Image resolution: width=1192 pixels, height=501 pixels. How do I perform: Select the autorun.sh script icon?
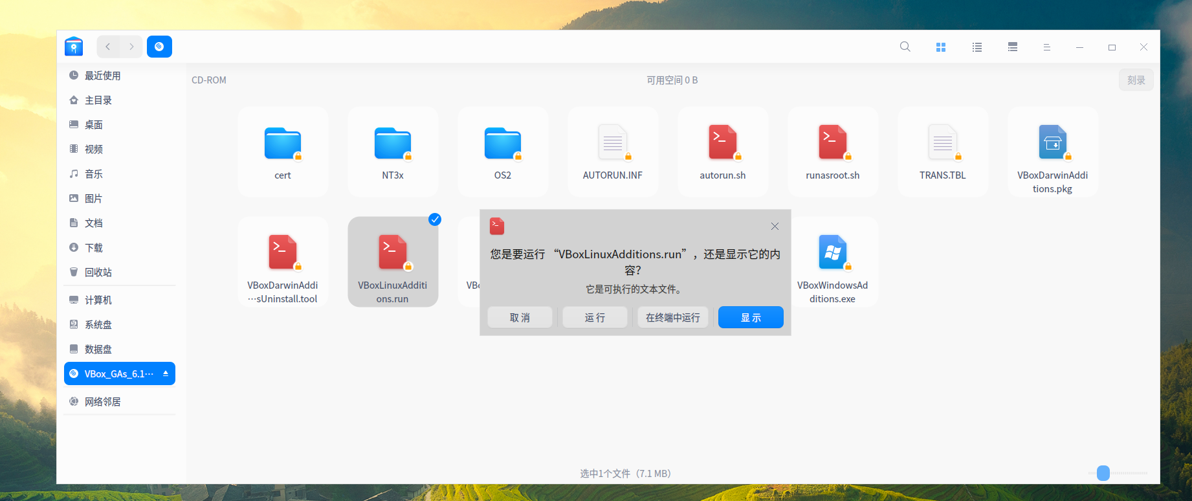pyautogui.click(x=723, y=142)
